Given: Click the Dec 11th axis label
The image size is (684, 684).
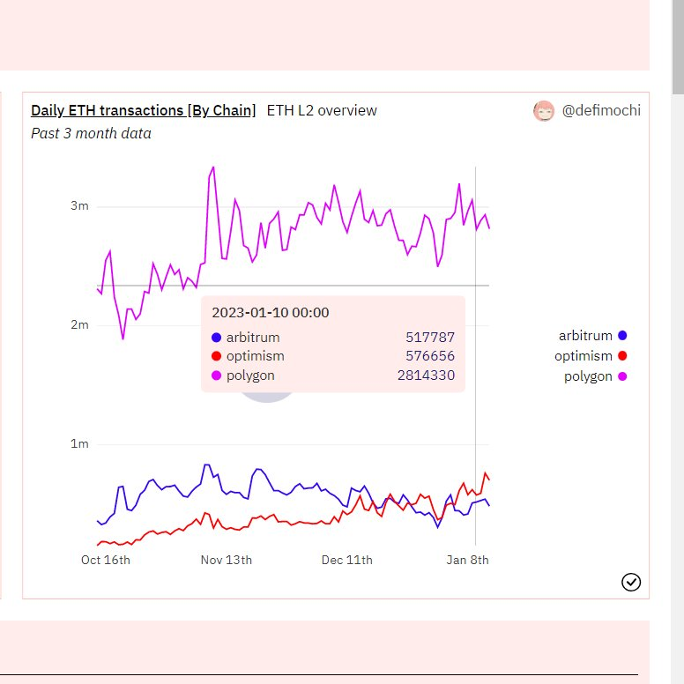Looking at the screenshot, I should (346, 560).
